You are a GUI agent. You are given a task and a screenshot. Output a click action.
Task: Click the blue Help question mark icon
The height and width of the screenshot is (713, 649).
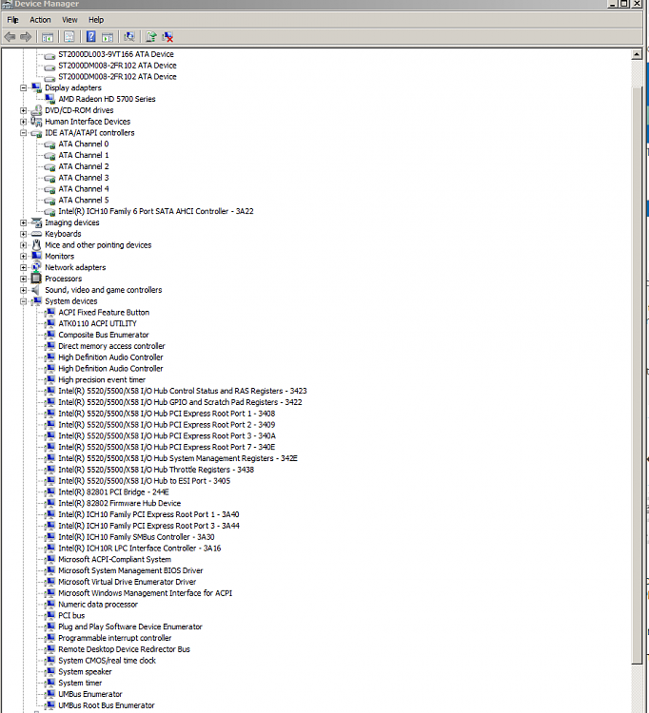[x=91, y=37]
